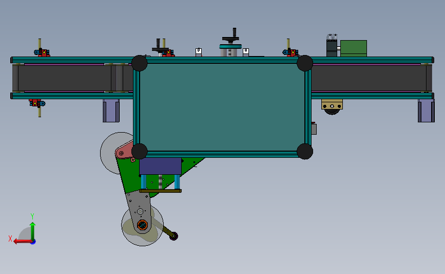Select the white sensor block left of the handwheel
The height and width of the screenshot is (274, 445).
tap(199, 52)
